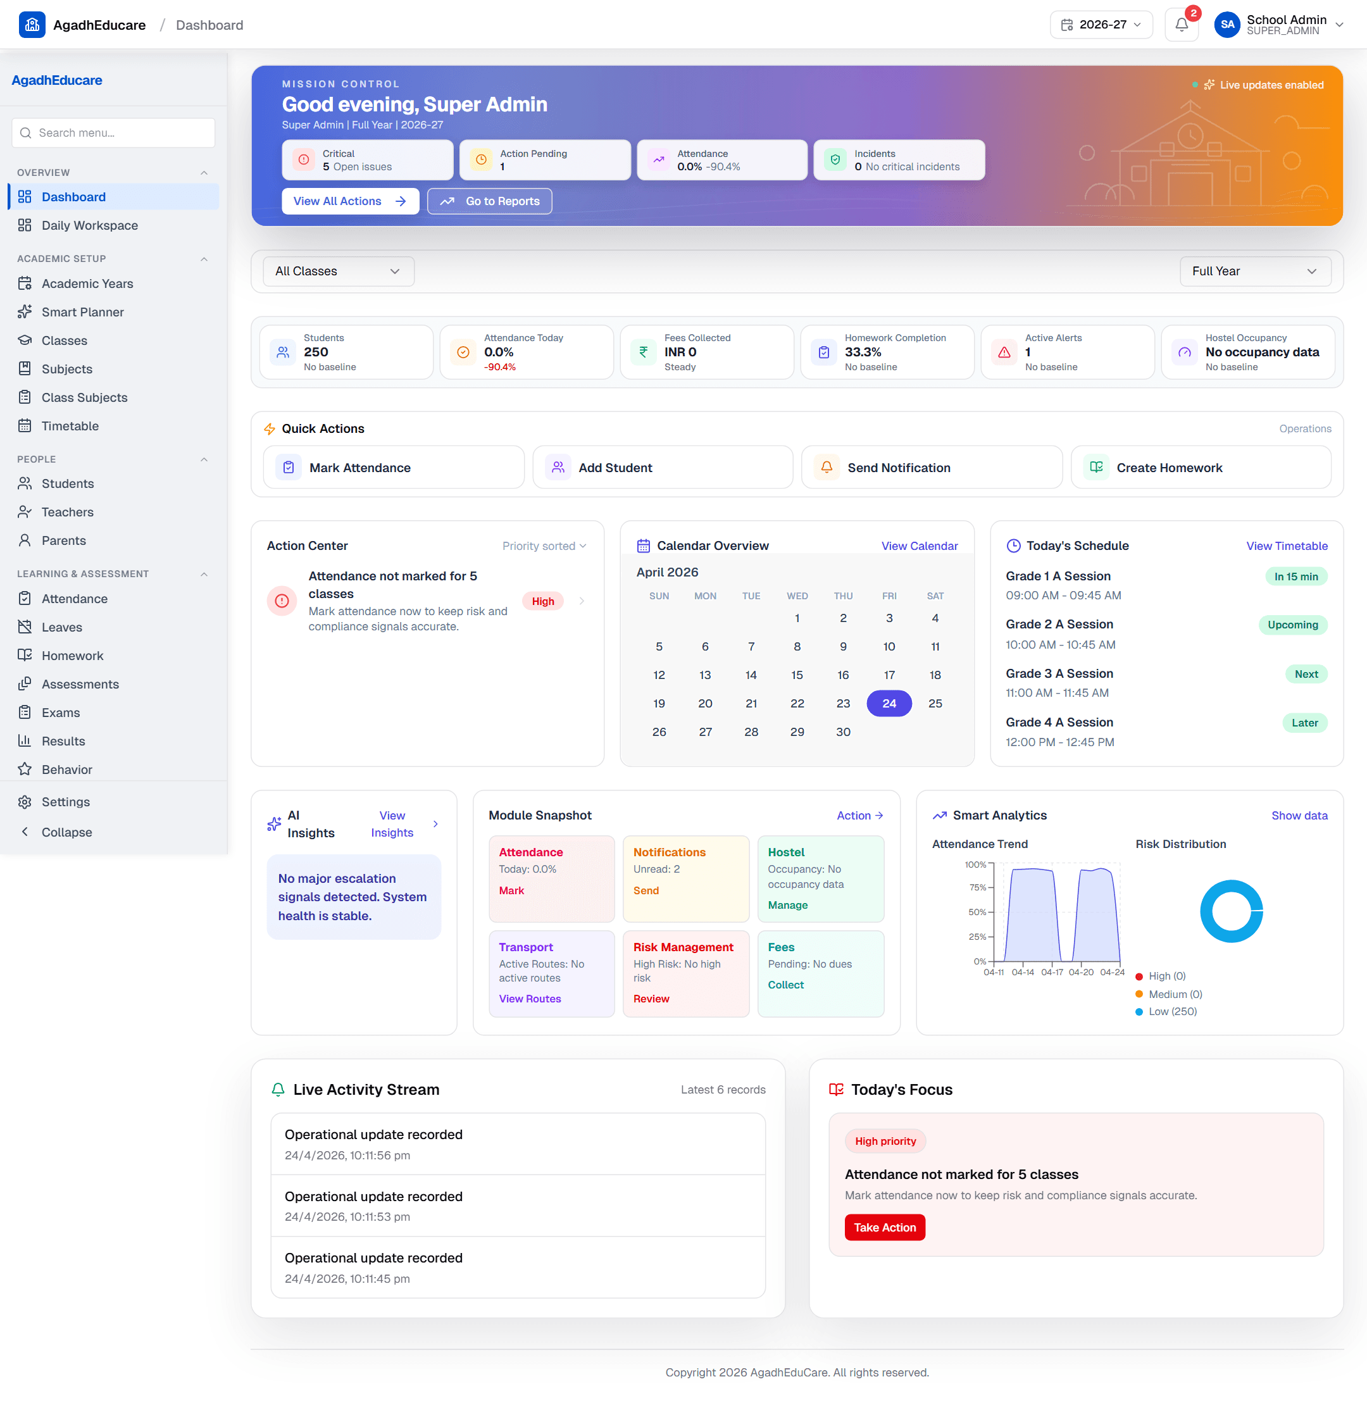Collapse the LEARNING & ASSESSMENT section
1367x1403 pixels.
tap(204, 574)
